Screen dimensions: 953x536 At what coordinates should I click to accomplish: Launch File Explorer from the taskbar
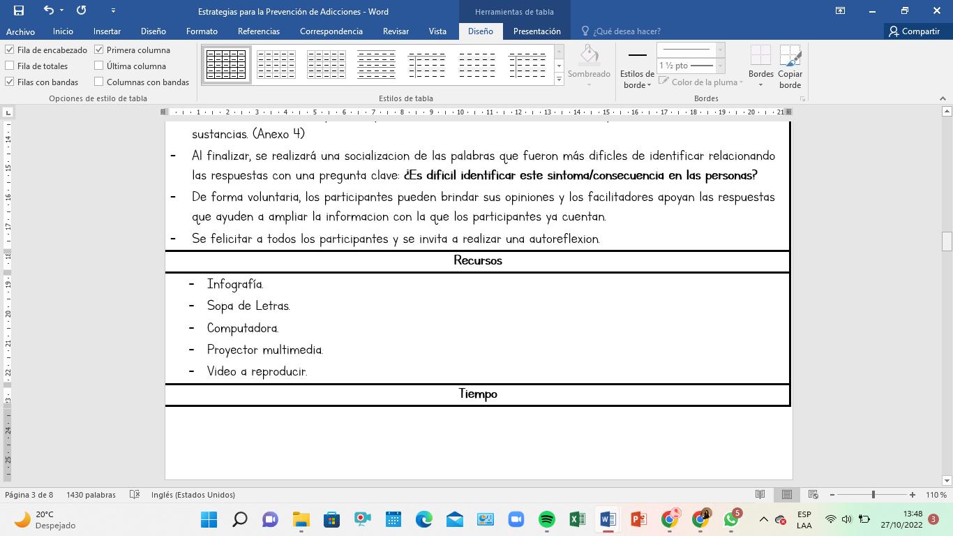click(301, 519)
